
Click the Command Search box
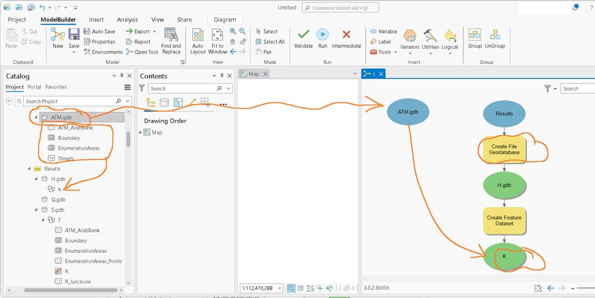[x=340, y=8]
